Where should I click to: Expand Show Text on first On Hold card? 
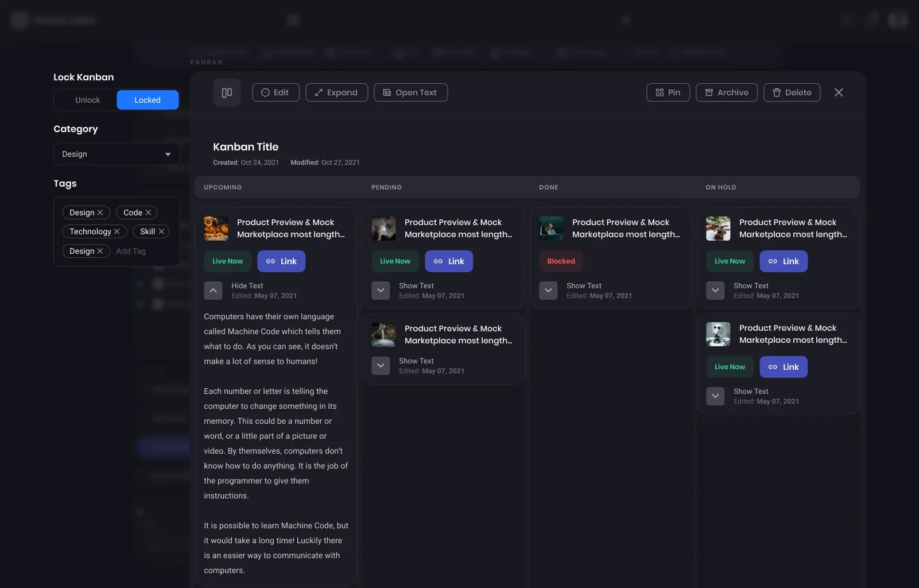tap(715, 291)
